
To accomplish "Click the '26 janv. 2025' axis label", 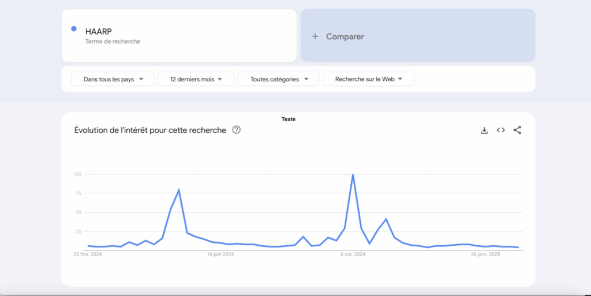I will pyautogui.click(x=485, y=254).
